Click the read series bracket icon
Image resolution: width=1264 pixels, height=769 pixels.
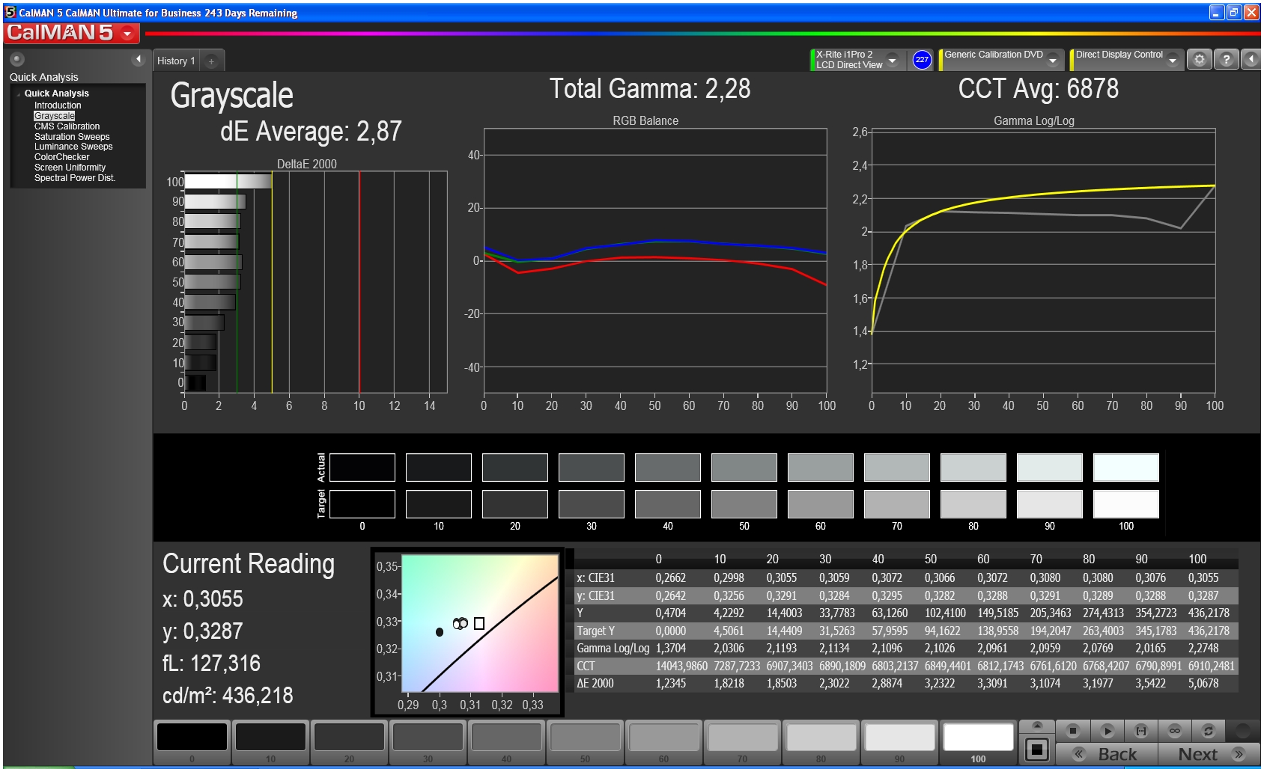pyautogui.click(x=1141, y=731)
